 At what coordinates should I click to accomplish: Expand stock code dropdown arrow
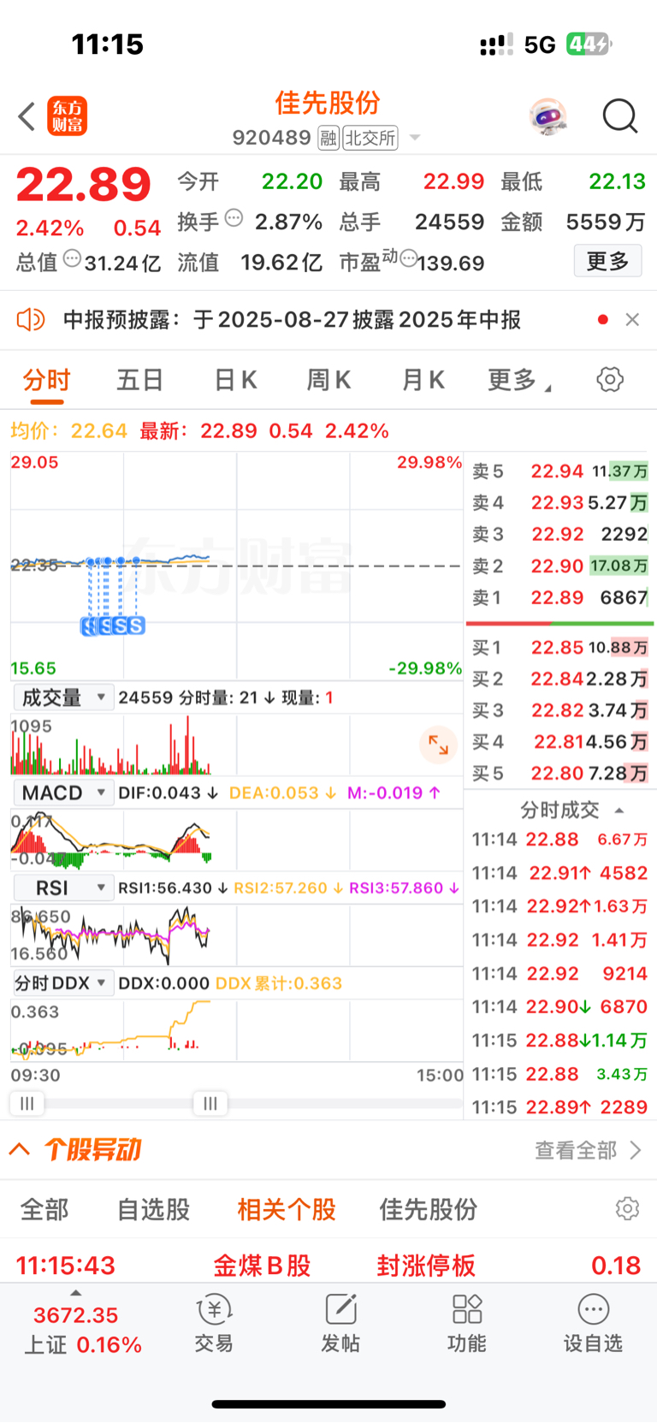(x=415, y=138)
